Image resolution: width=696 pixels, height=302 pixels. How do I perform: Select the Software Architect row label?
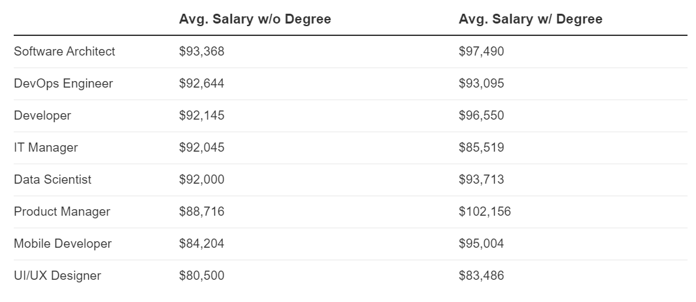(x=64, y=52)
